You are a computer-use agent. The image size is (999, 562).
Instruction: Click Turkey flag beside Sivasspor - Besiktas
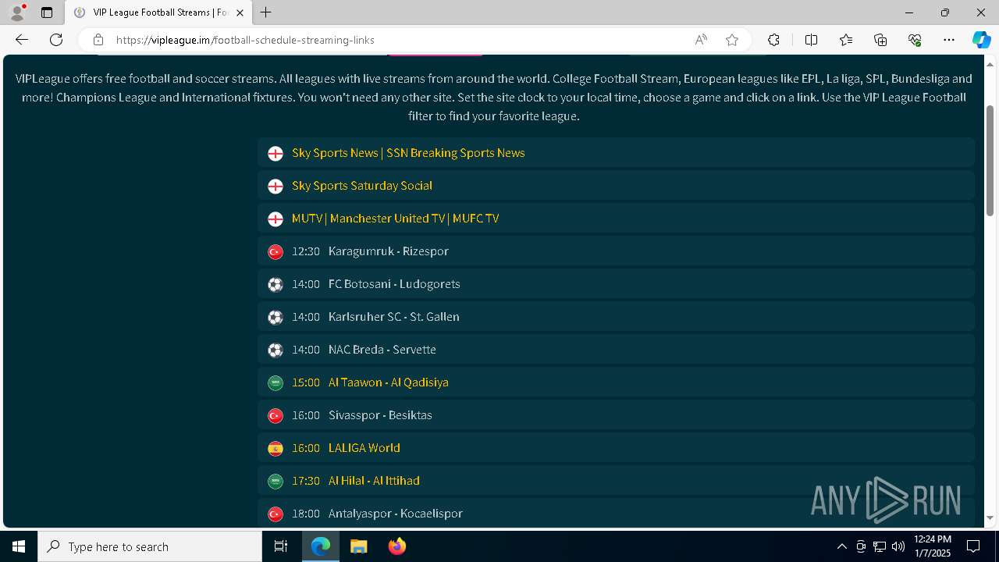click(x=276, y=416)
